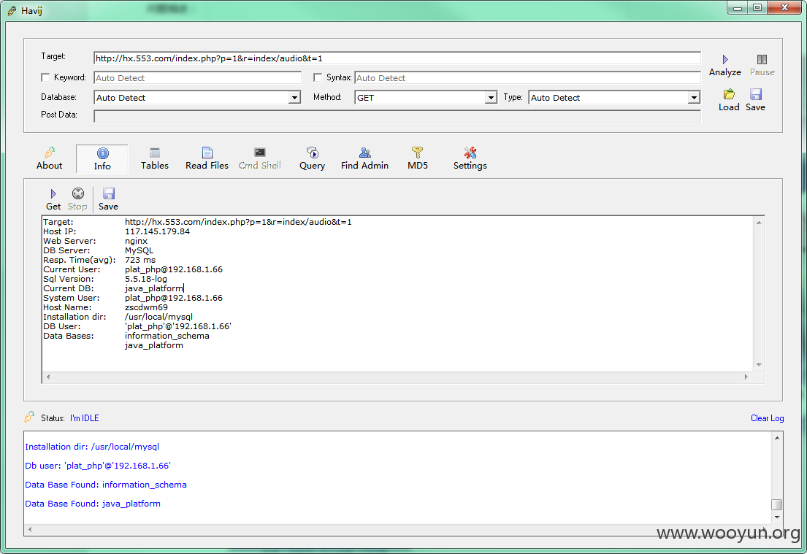
Task: Select the Info tab
Action: pyautogui.click(x=102, y=159)
